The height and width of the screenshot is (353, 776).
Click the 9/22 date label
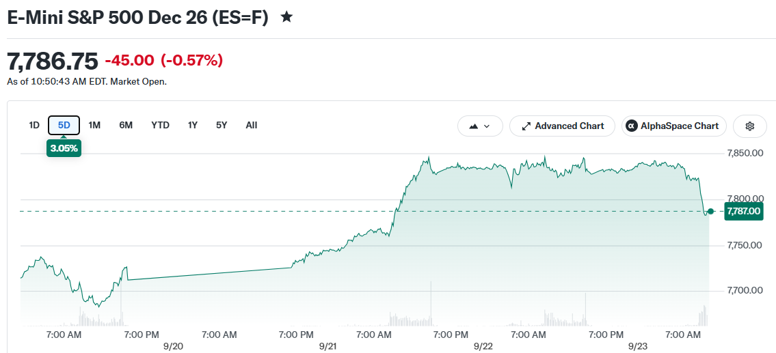483,346
